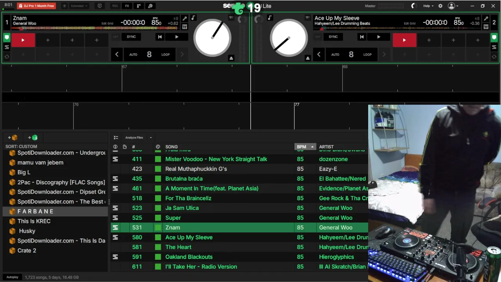Click the deck 2 microphone icon
The width and height of the screenshot is (501, 282).
(486, 18)
